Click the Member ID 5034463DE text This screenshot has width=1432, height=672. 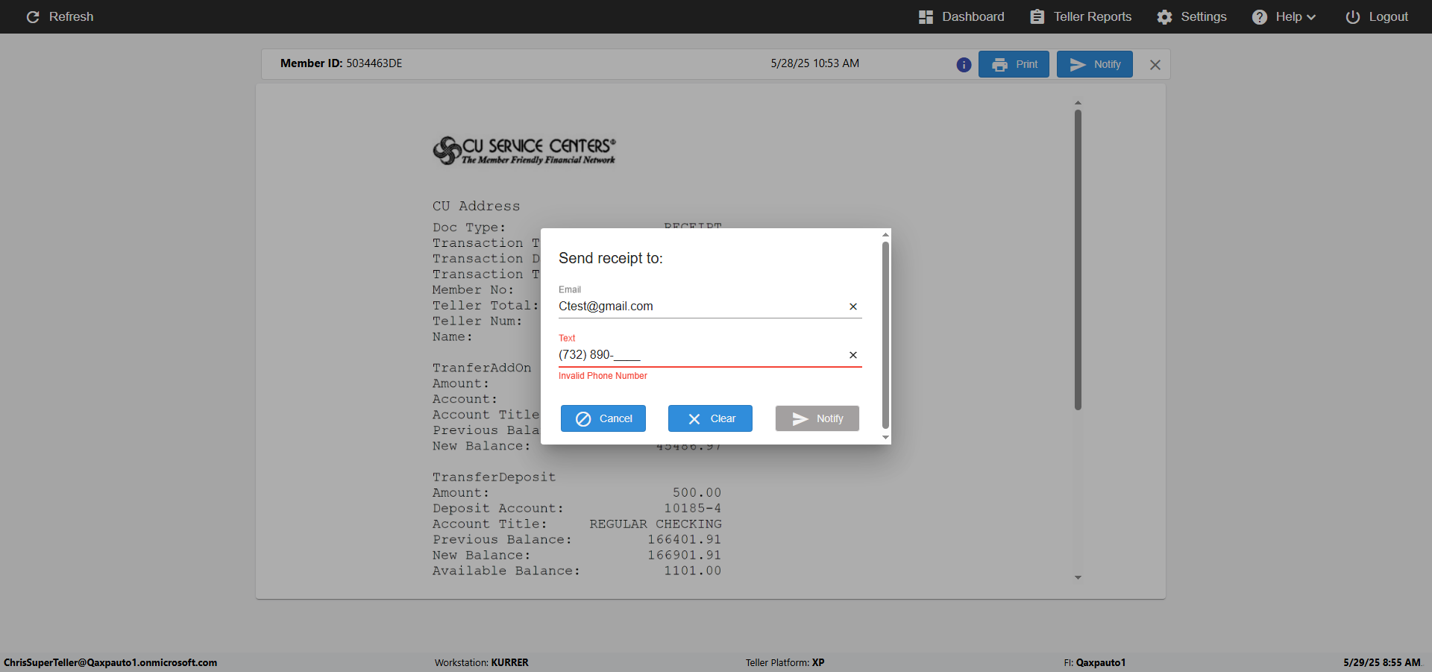[x=341, y=63]
